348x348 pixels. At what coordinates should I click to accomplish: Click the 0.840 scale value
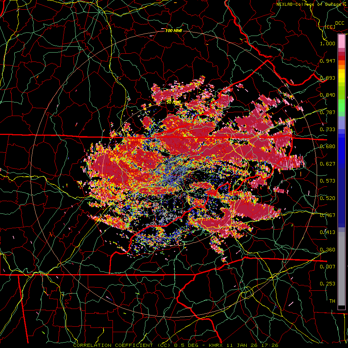coord(328,95)
